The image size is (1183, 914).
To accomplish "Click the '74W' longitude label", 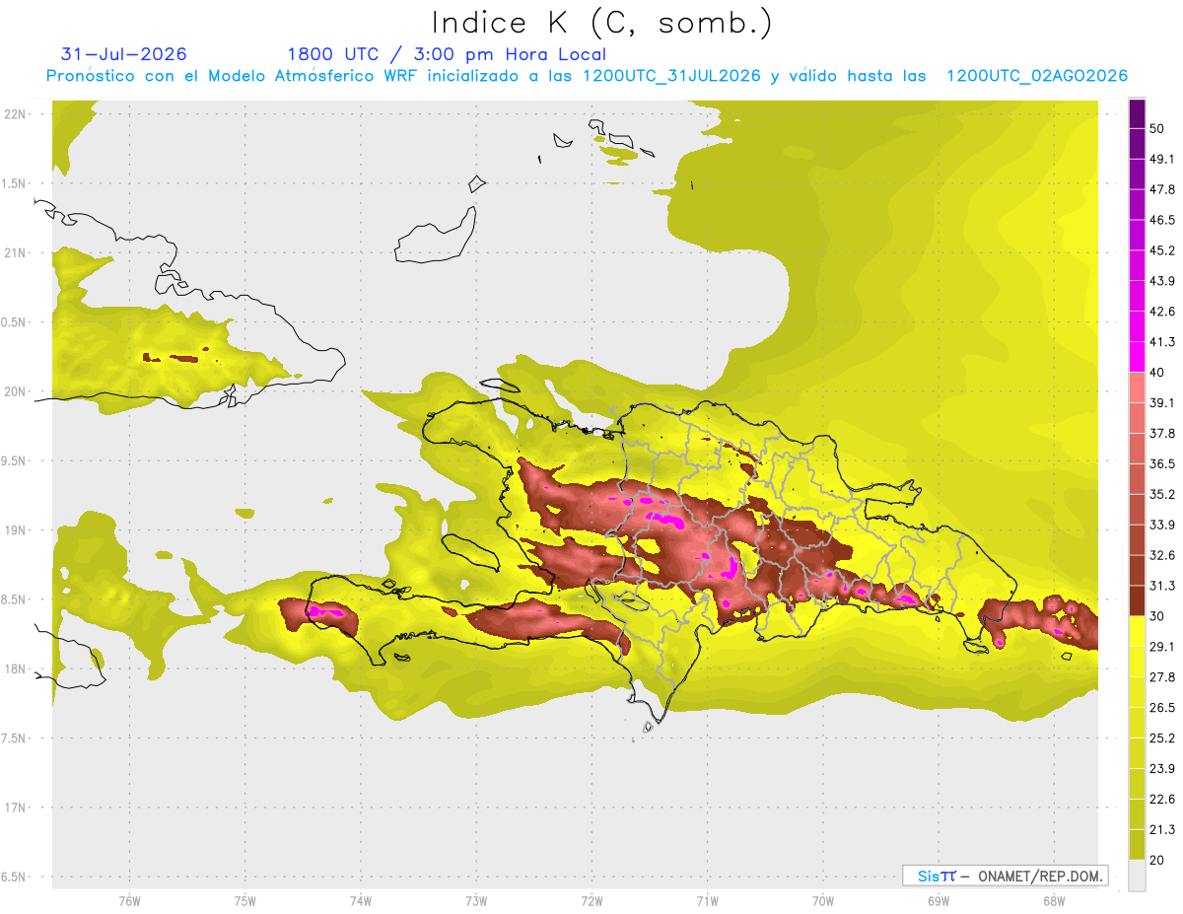I will [360, 901].
